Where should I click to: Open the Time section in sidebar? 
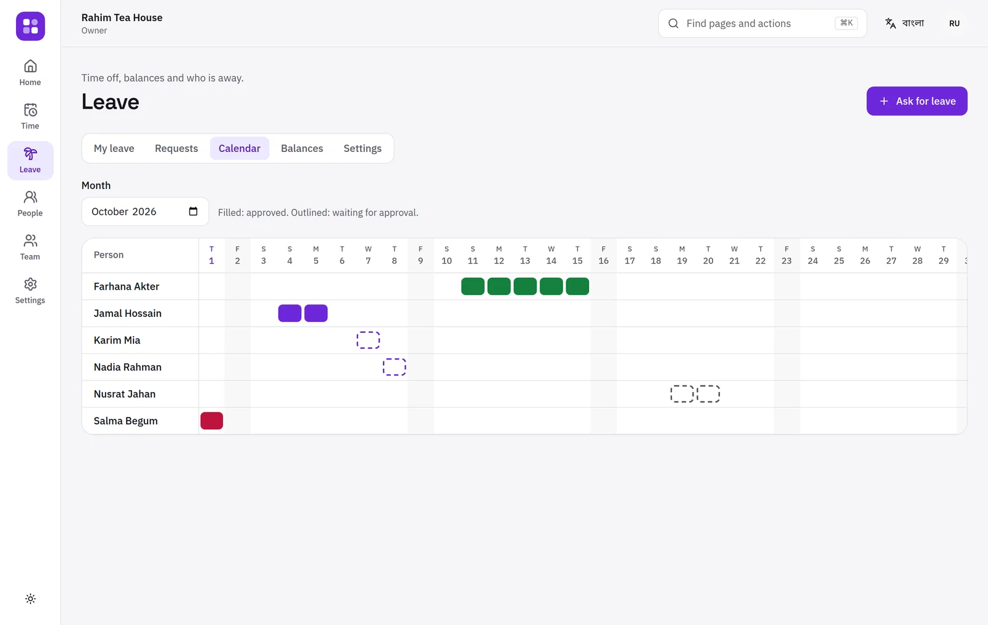coord(30,117)
